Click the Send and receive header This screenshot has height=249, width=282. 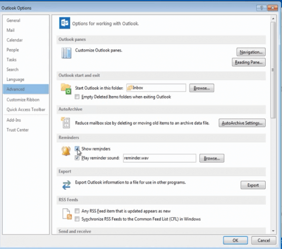(x=161, y=231)
